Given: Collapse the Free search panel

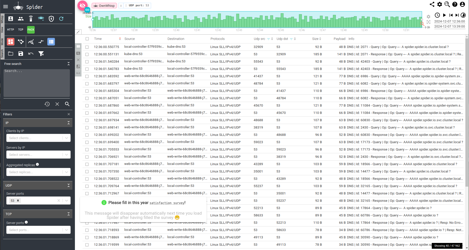Looking at the screenshot, I should 68,64.
